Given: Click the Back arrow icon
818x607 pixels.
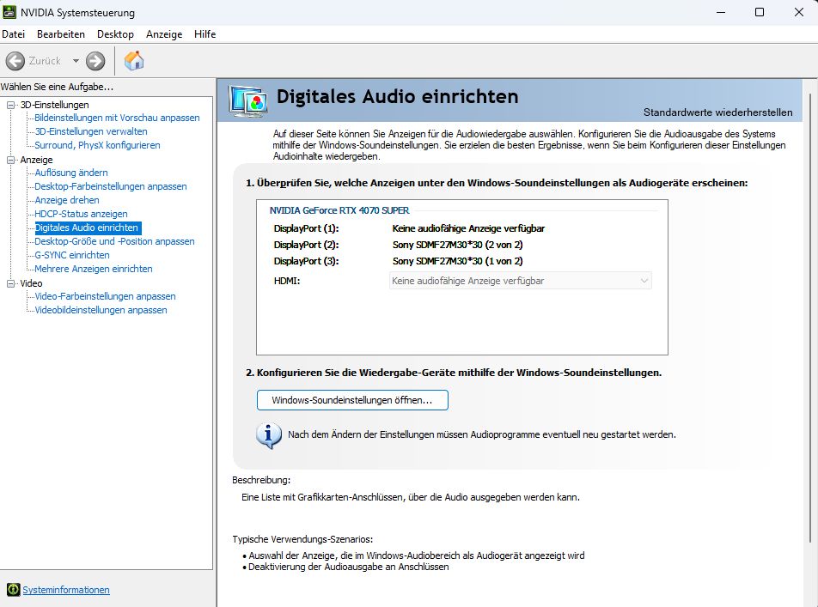Looking at the screenshot, I should [x=15, y=61].
